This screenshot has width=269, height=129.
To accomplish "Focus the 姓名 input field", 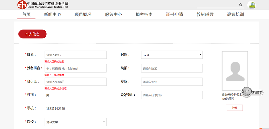I will 76,55.
